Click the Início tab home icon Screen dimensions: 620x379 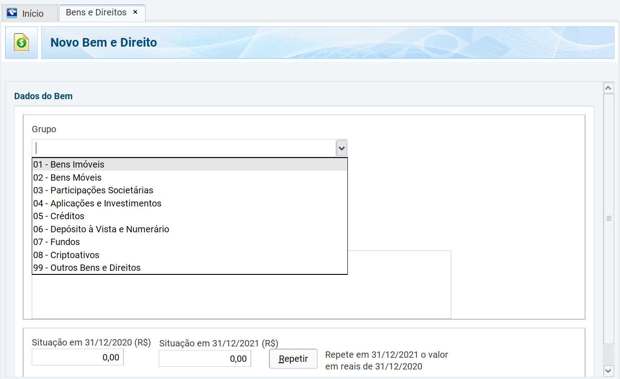point(12,13)
